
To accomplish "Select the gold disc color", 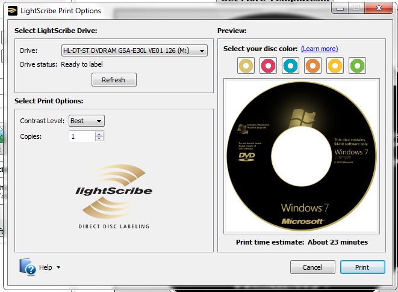I will tap(246, 65).
